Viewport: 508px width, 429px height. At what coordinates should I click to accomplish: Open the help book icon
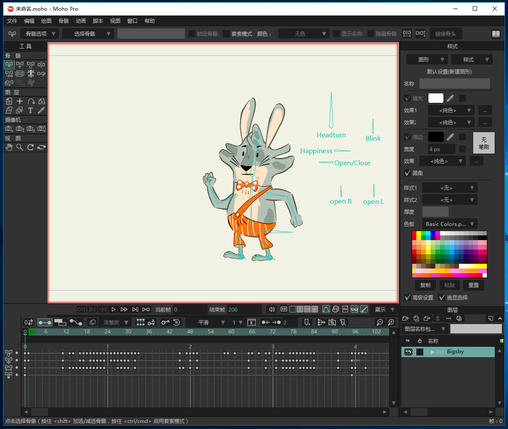tap(496, 34)
